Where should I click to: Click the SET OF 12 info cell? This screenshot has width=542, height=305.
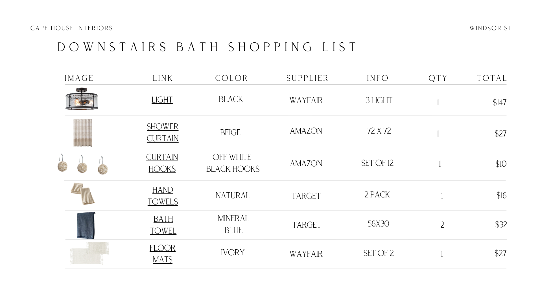click(377, 163)
